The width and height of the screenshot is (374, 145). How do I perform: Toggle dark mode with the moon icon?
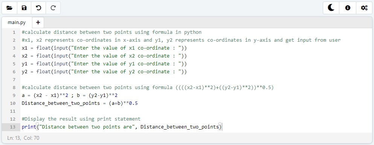pos(331,8)
